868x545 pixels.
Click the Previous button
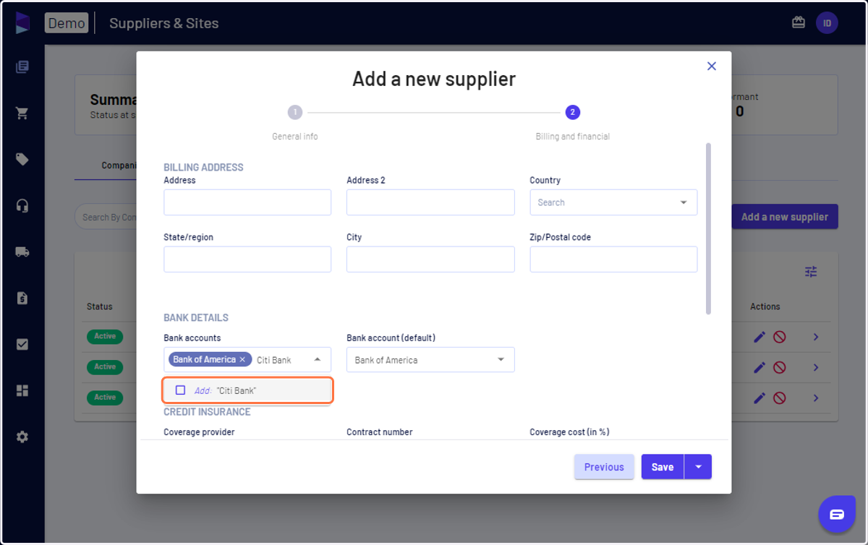coord(604,467)
